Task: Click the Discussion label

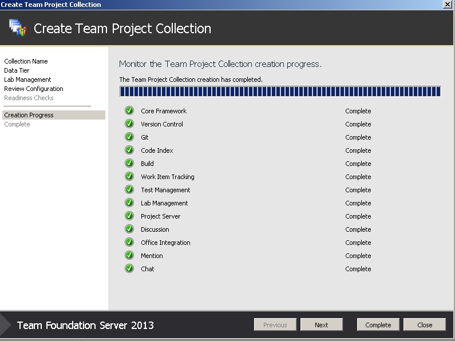Action: tap(155, 229)
